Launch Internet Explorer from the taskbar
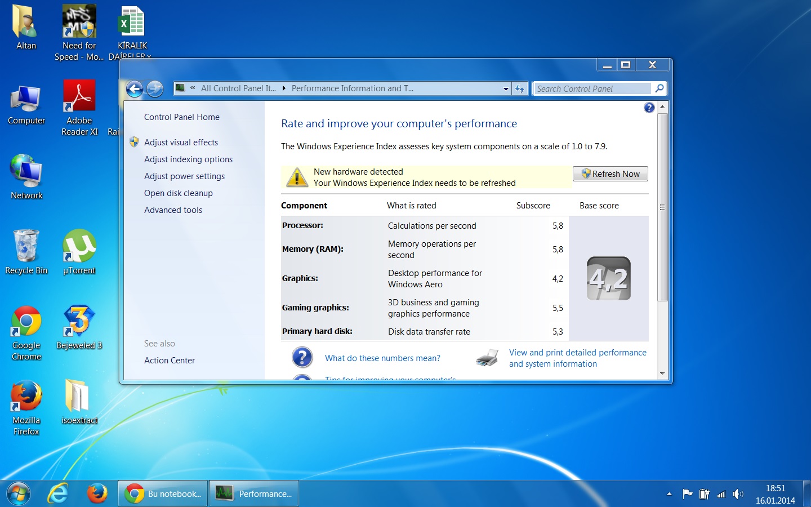 coord(57,494)
